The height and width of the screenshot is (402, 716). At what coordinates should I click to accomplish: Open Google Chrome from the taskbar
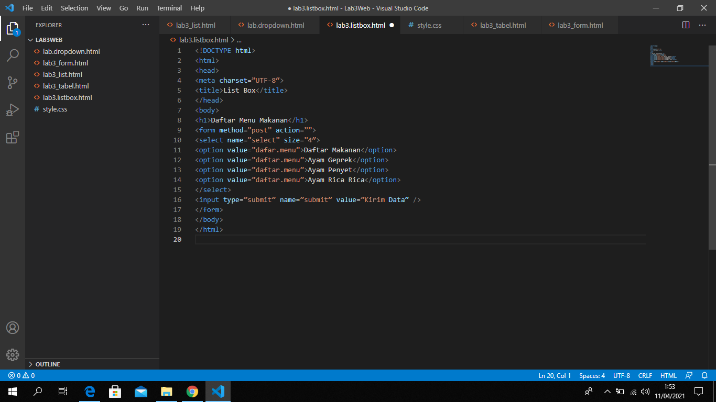(192, 392)
